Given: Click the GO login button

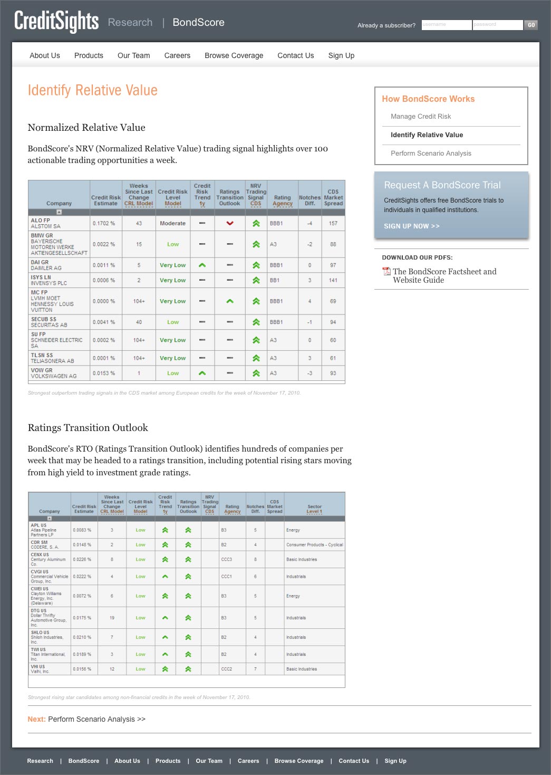Looking at the screenshot, I should click(531, 25).
